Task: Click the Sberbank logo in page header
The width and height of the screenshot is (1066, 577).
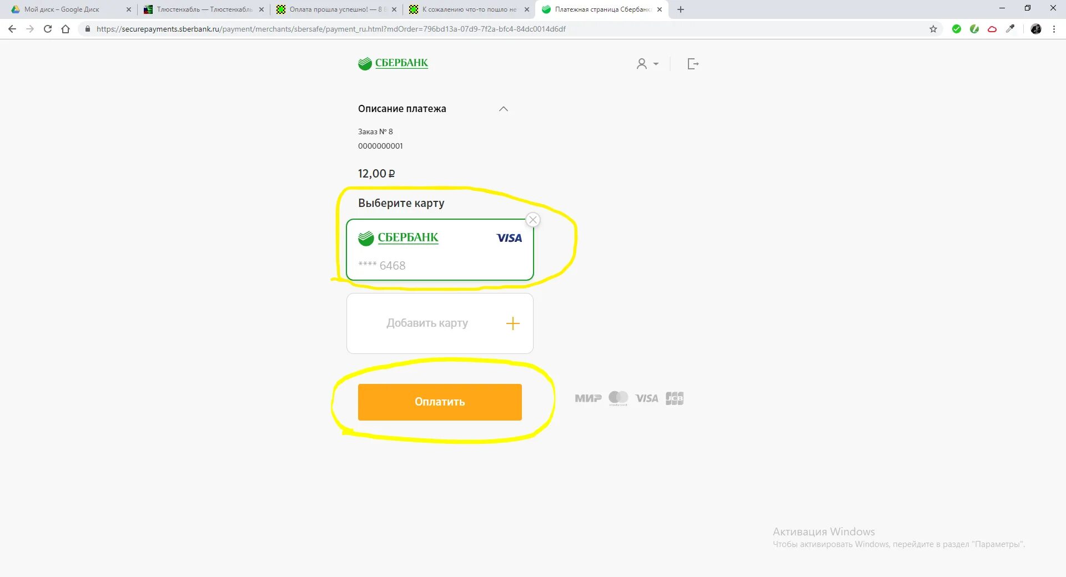Action: point(393,64)
